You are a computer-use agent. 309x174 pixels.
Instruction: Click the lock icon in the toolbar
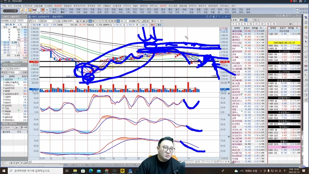click(30, 10)
